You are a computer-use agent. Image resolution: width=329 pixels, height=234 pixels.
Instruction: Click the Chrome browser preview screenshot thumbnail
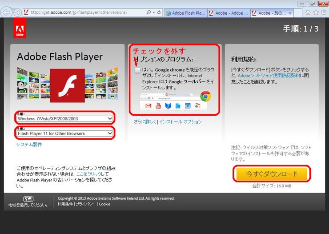coord(173,102)
